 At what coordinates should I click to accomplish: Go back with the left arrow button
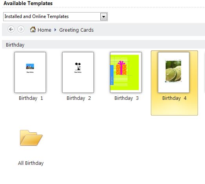point(11,29)
